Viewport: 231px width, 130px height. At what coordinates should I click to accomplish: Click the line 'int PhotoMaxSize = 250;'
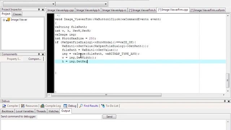pos(75,39)
